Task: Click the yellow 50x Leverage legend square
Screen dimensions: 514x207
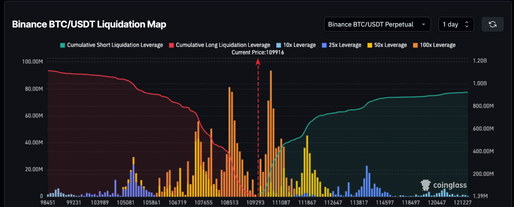Action: point(370,45)
